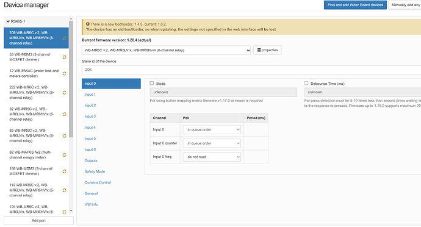Click the properties button

(x=267, y=50)
